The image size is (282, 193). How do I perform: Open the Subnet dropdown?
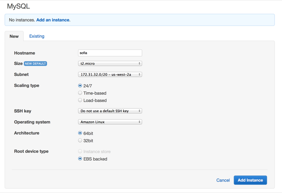point(110,74)
